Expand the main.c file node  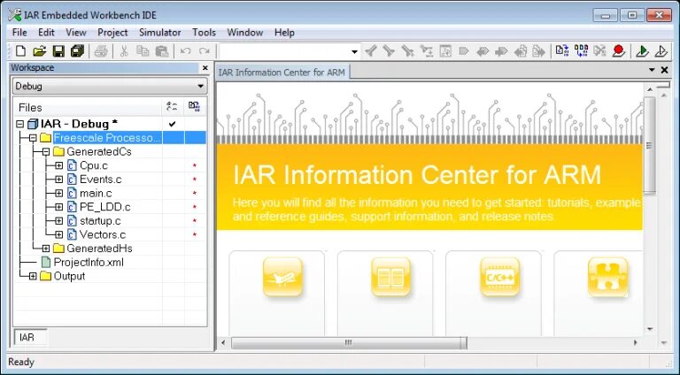[59, 194]
